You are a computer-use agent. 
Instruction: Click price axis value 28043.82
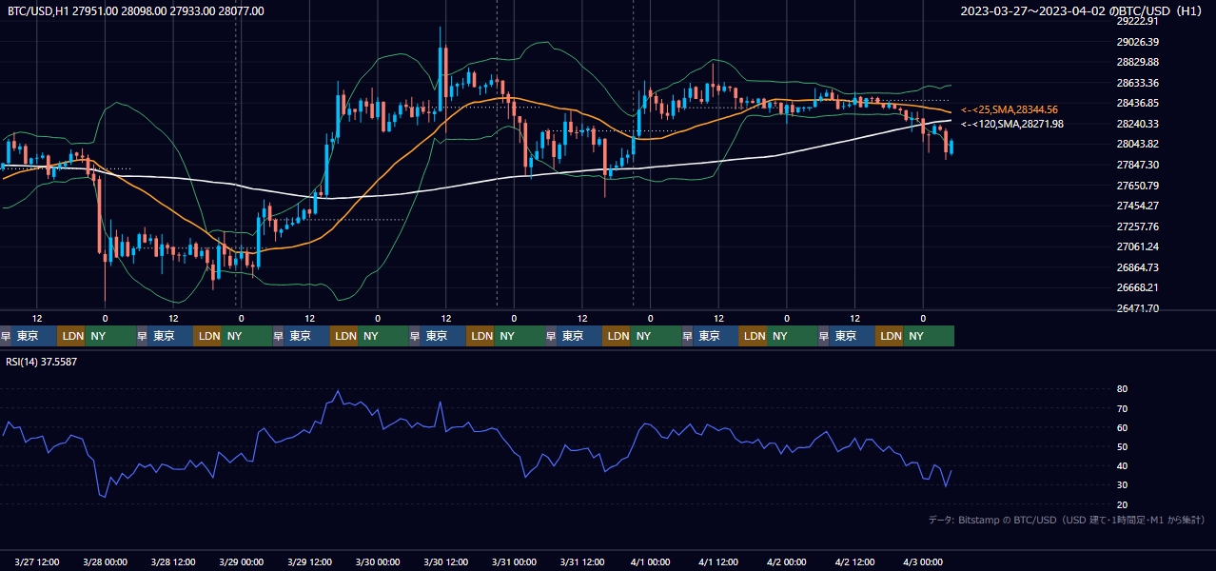tap(1137, 144)
